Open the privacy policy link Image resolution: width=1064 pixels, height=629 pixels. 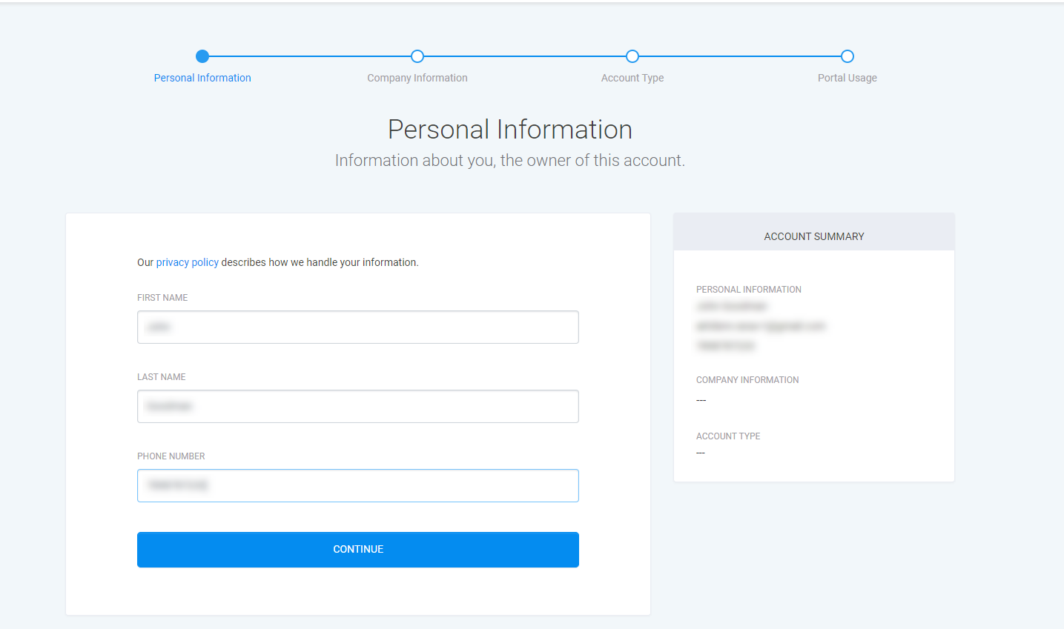187,262
